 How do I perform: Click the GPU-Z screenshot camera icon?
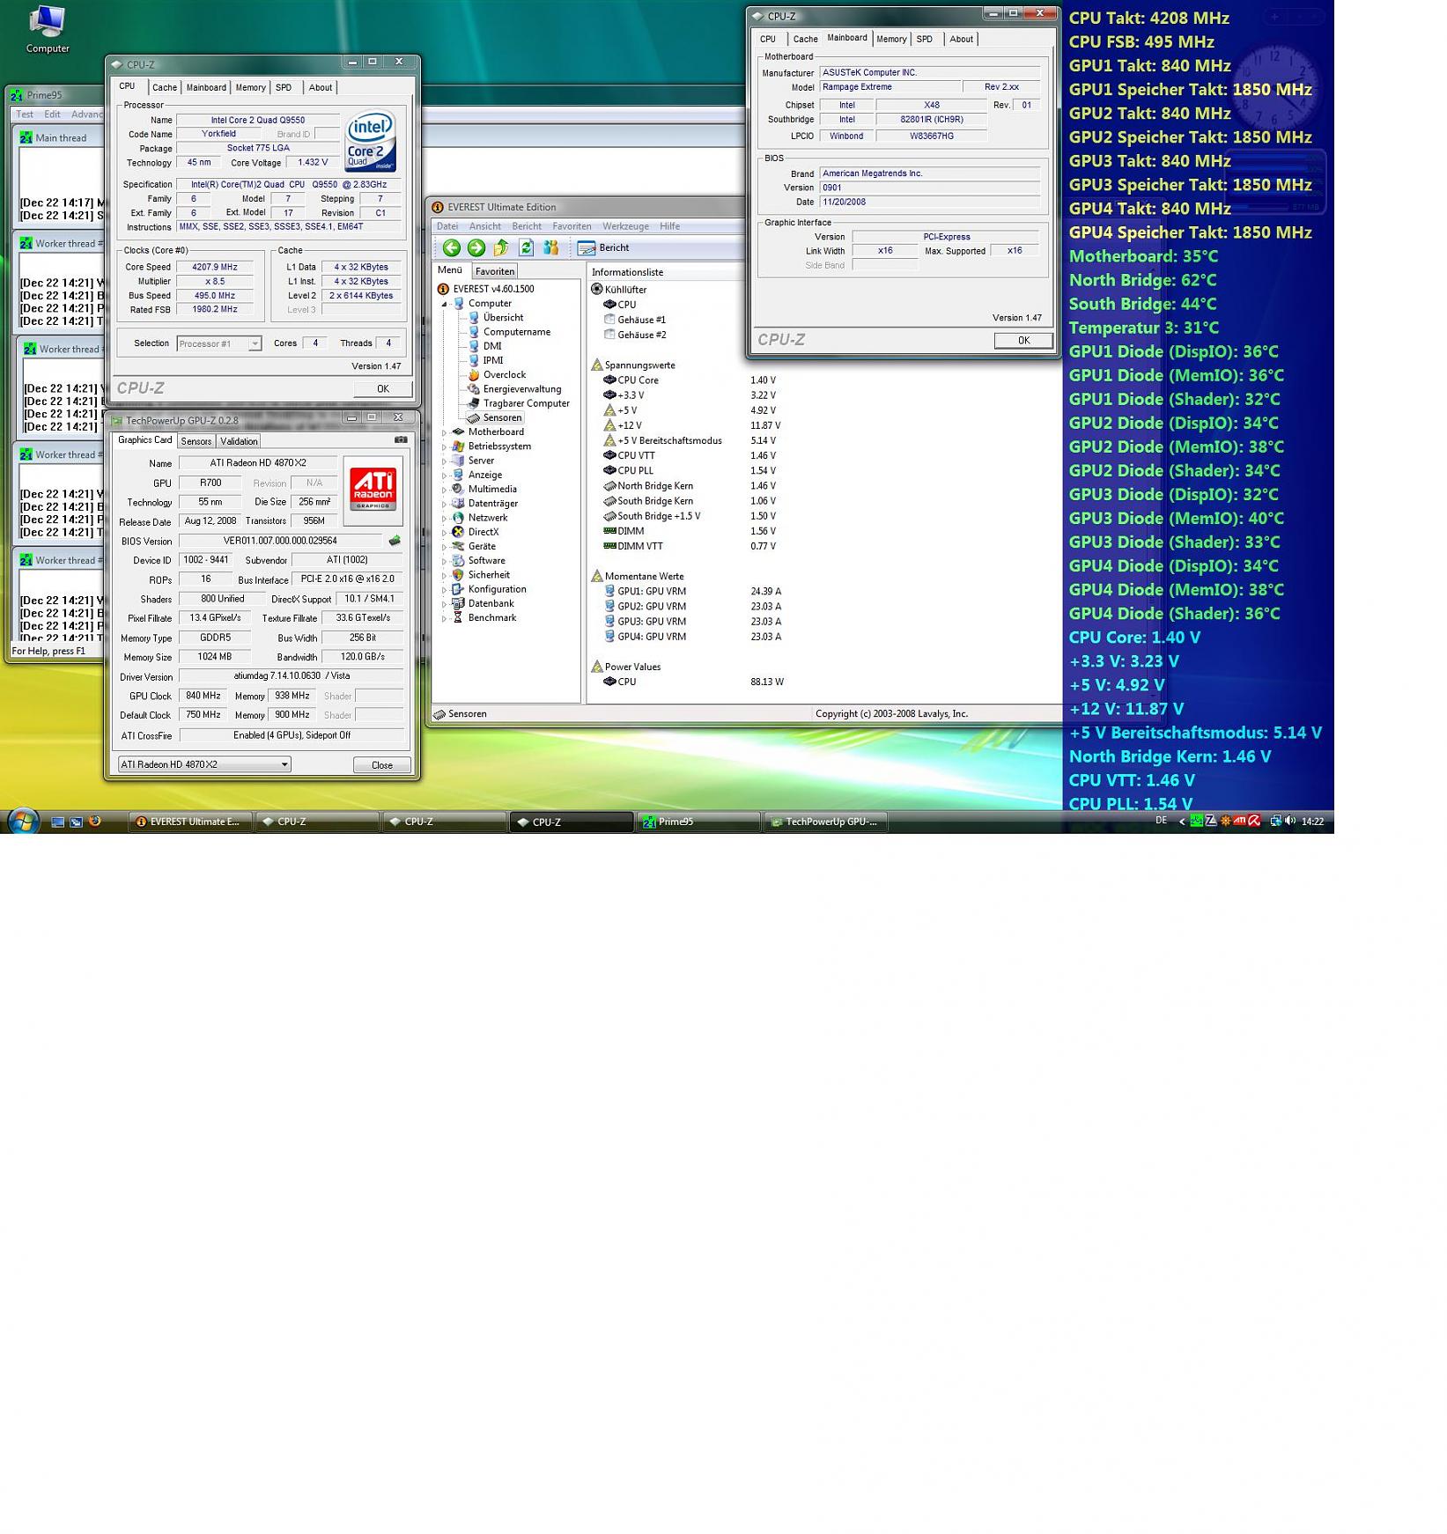point(401,439)
